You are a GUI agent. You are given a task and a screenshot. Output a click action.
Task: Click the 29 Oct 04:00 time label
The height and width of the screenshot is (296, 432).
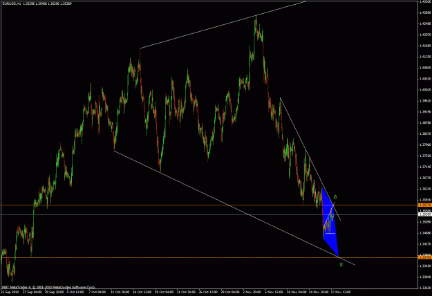tap(230, 292)
